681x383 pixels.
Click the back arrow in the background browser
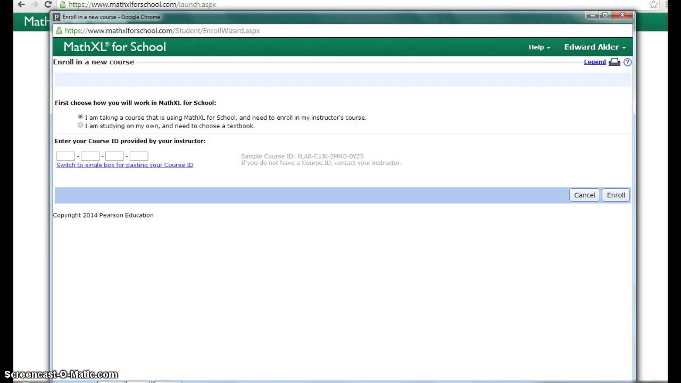tap(21, 4)
